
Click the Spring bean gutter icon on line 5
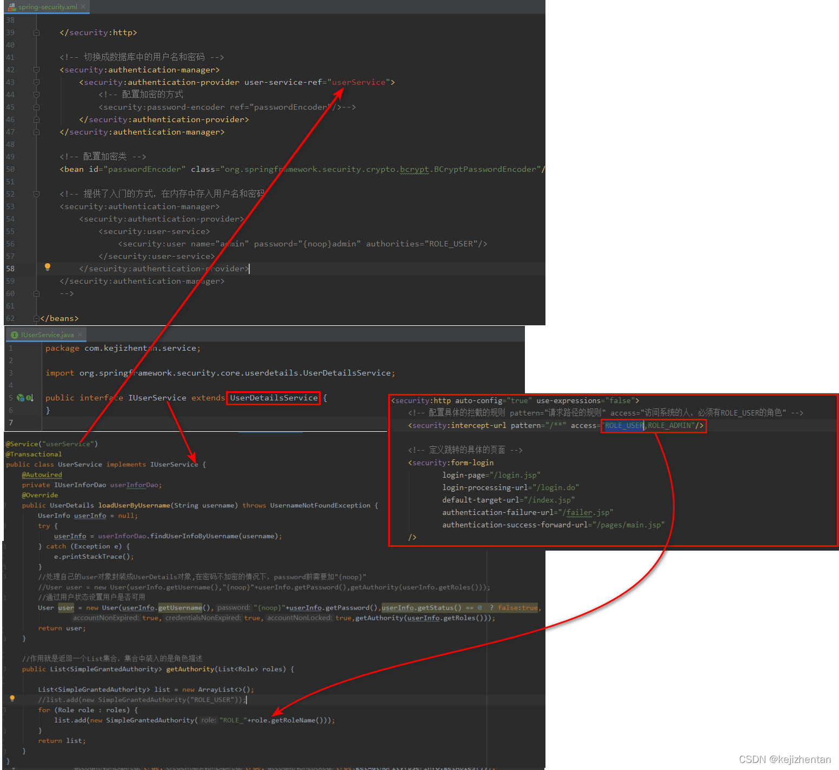coord(21,398)
